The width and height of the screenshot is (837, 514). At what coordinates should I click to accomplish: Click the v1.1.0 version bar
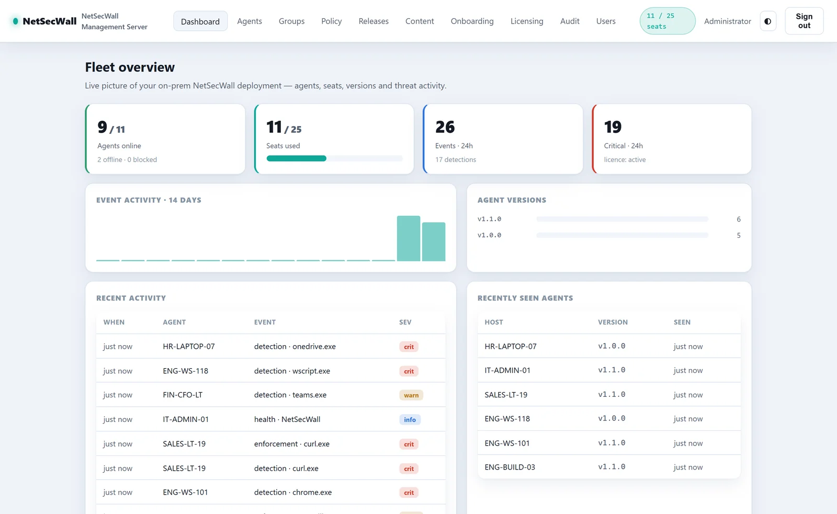click(622, 219)
